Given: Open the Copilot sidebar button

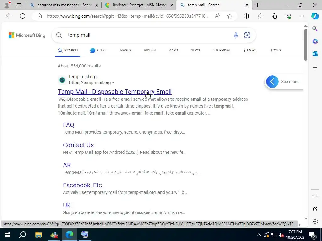Looking at the screenshot, I should pos(315,16).
